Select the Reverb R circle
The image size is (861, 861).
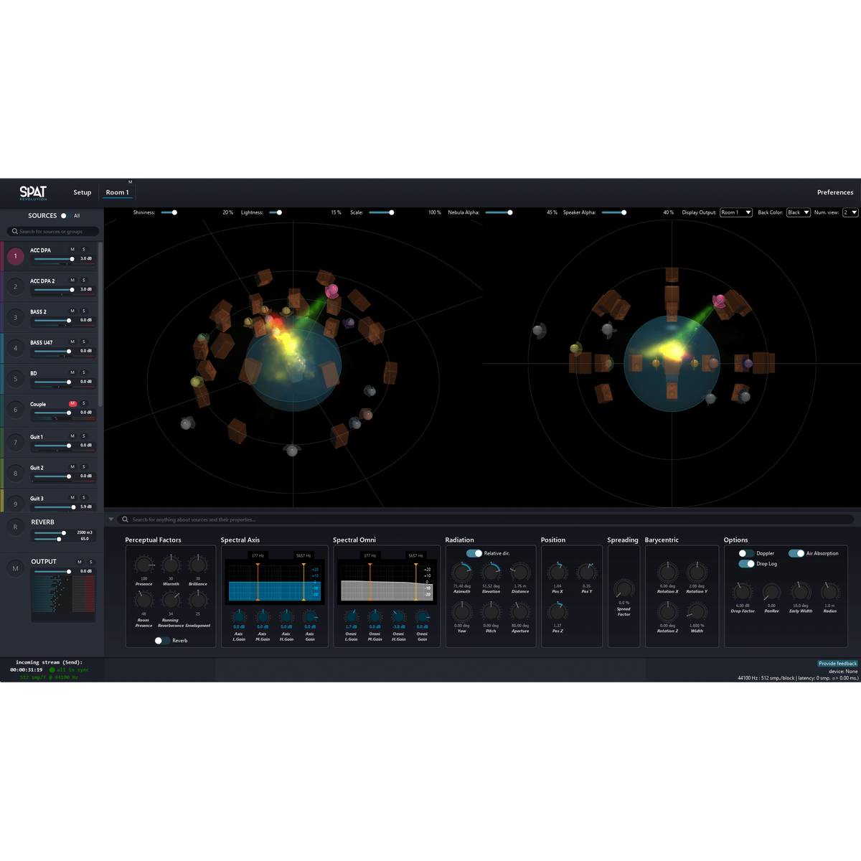[x=15, y=527]
